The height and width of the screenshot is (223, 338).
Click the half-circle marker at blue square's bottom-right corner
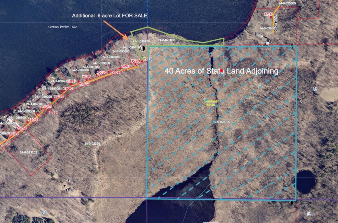[x=292, y=202]
